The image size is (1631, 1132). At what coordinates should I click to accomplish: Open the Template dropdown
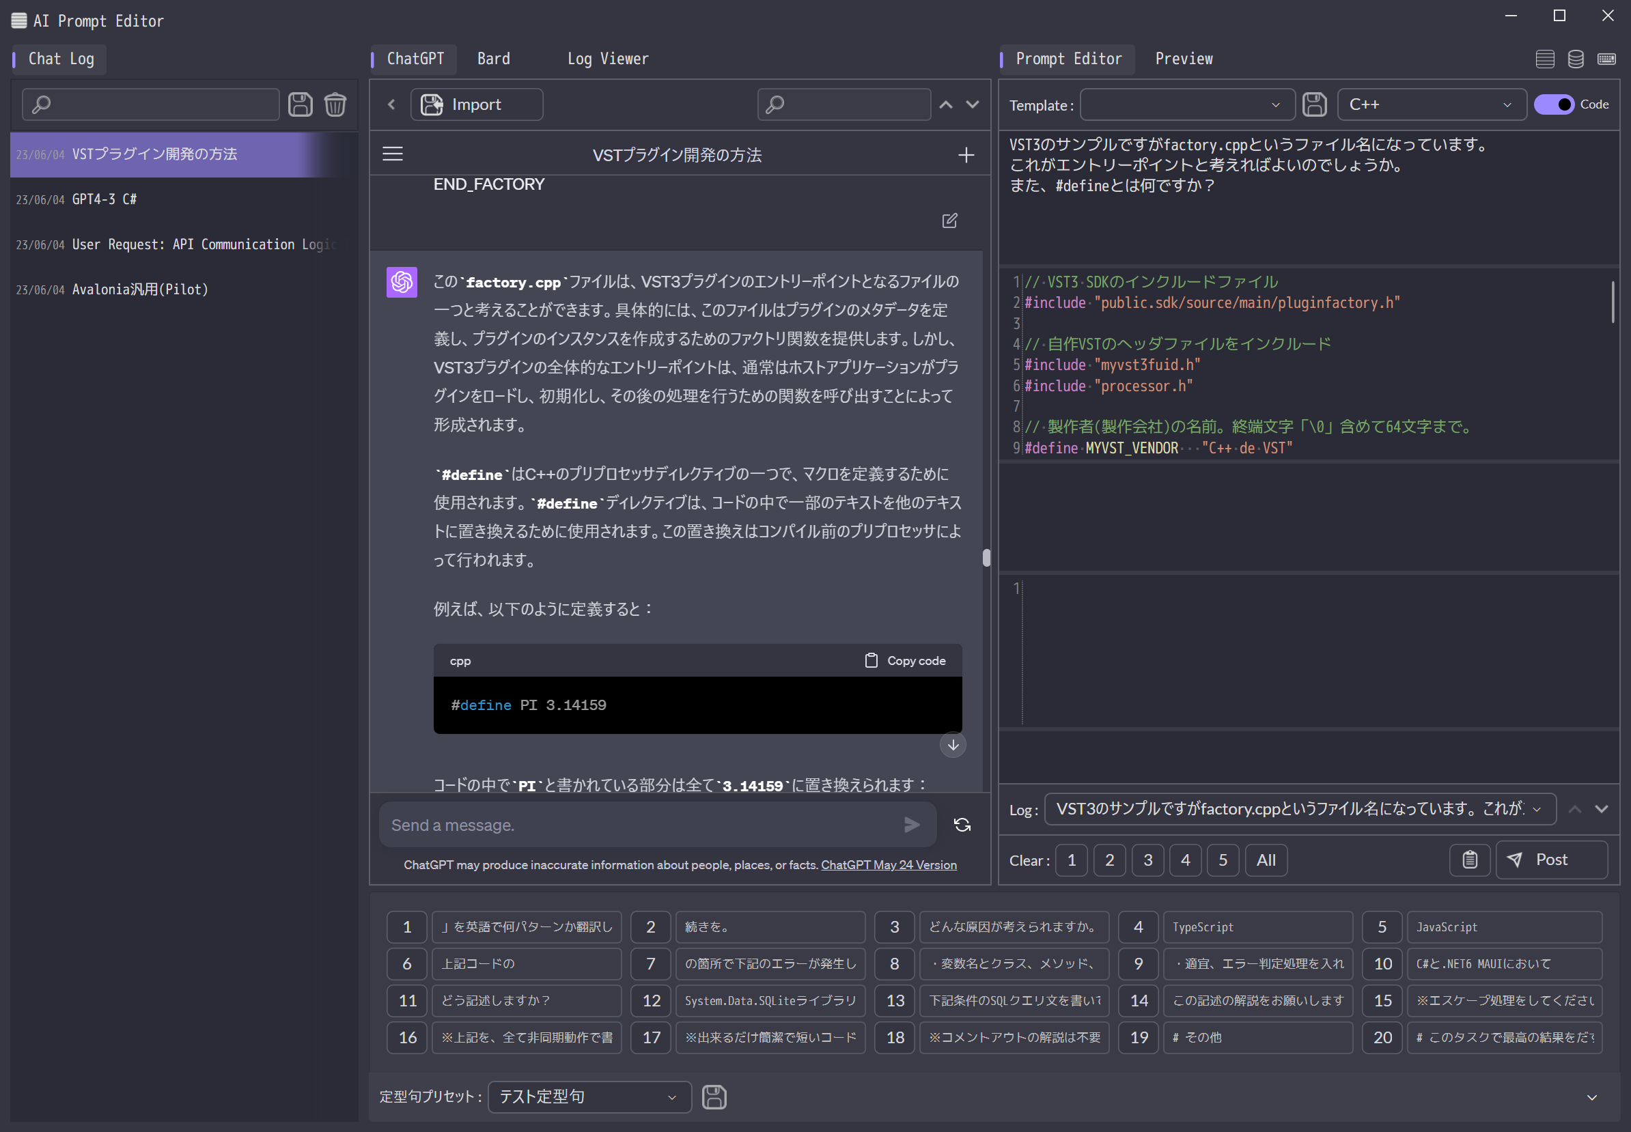pyautogui.click(x=1186, y=104)
